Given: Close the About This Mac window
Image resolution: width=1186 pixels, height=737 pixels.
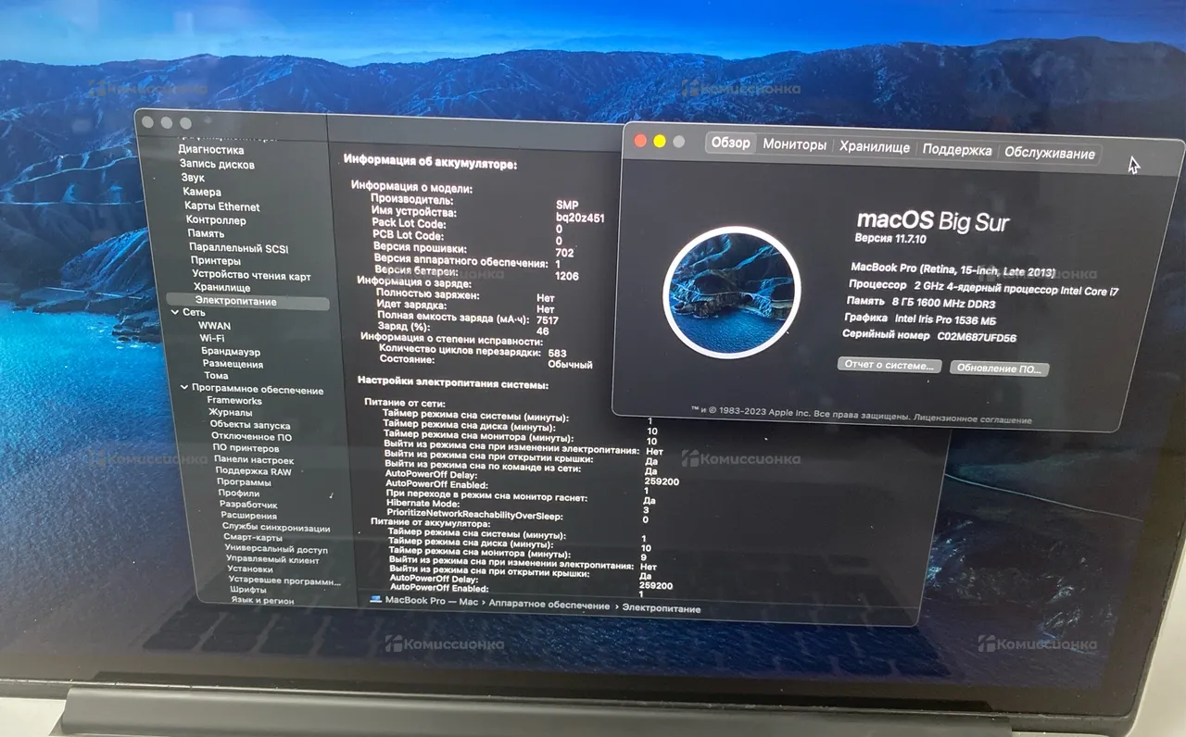Looking at the screenshot, I should (639, 141).
